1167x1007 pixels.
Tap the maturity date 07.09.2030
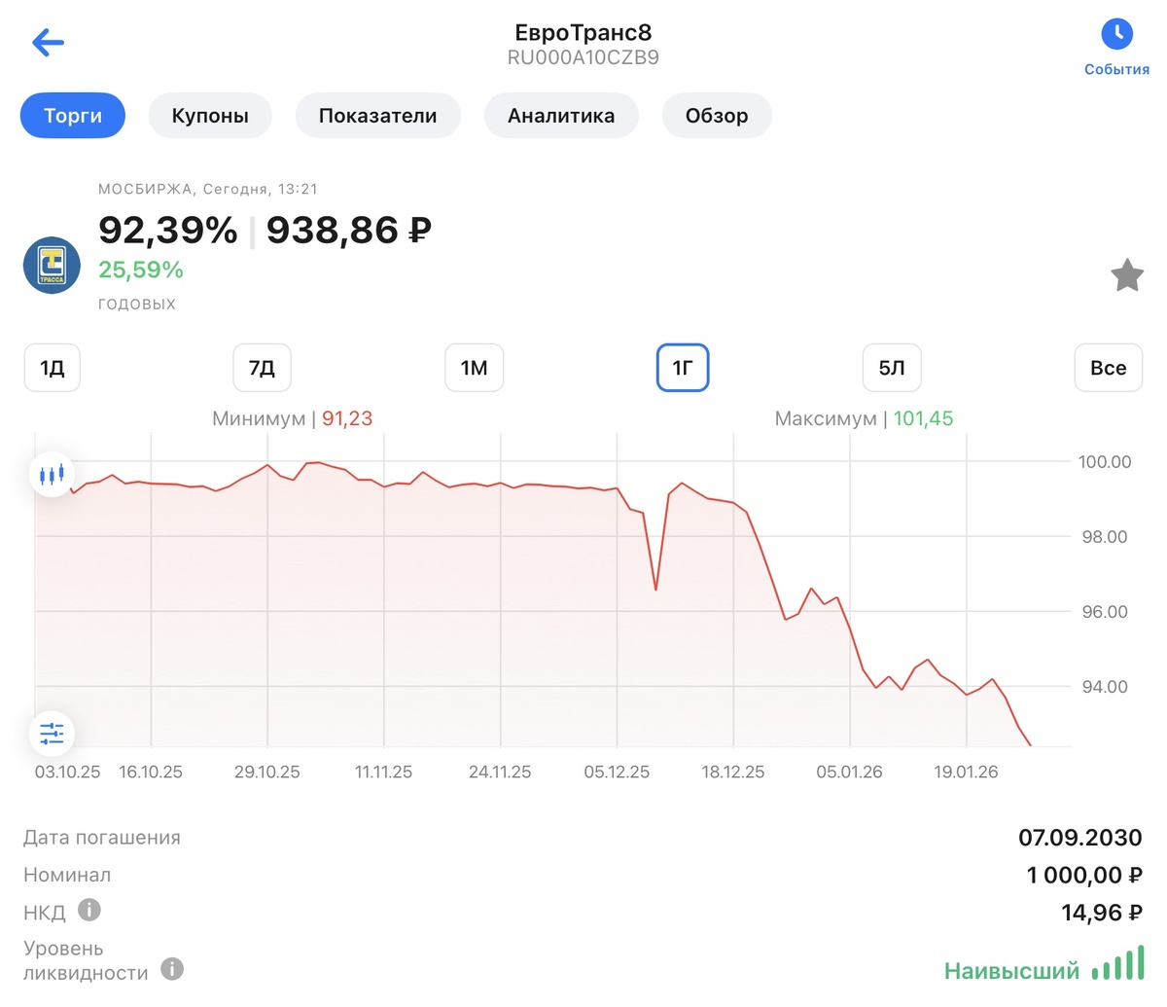pyautogui.click(x=1080, y=837)
